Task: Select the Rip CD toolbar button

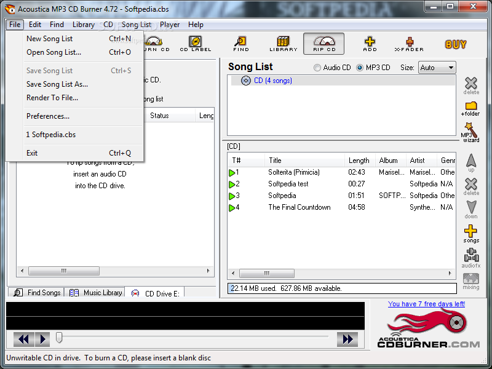Action: 324,44
